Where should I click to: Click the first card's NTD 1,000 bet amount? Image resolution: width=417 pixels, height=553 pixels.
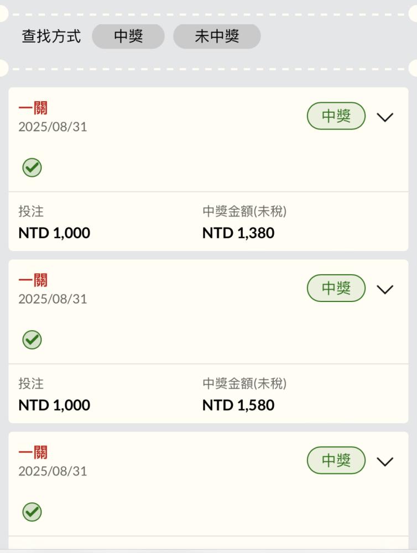click(54, 233)
